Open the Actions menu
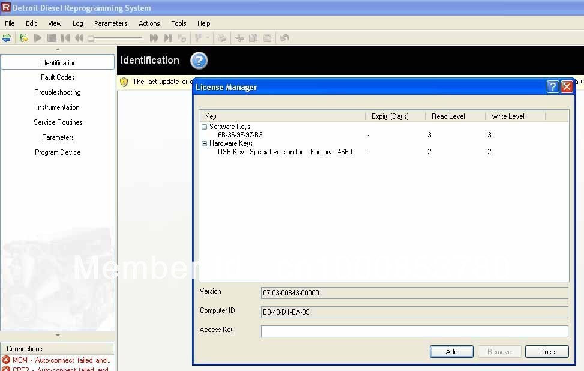Image resolution: width=584 pixels, height=371 pixels. coord(149,23)
